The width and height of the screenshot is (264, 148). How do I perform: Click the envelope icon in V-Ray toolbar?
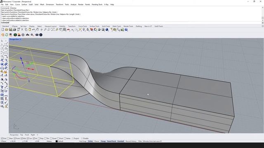37,35
